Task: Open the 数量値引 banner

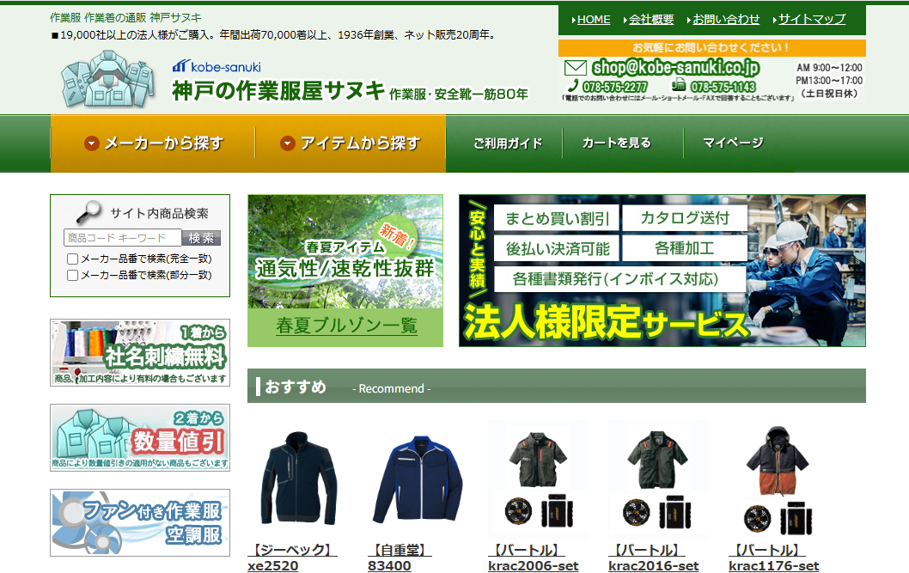Action: (140, 437)
